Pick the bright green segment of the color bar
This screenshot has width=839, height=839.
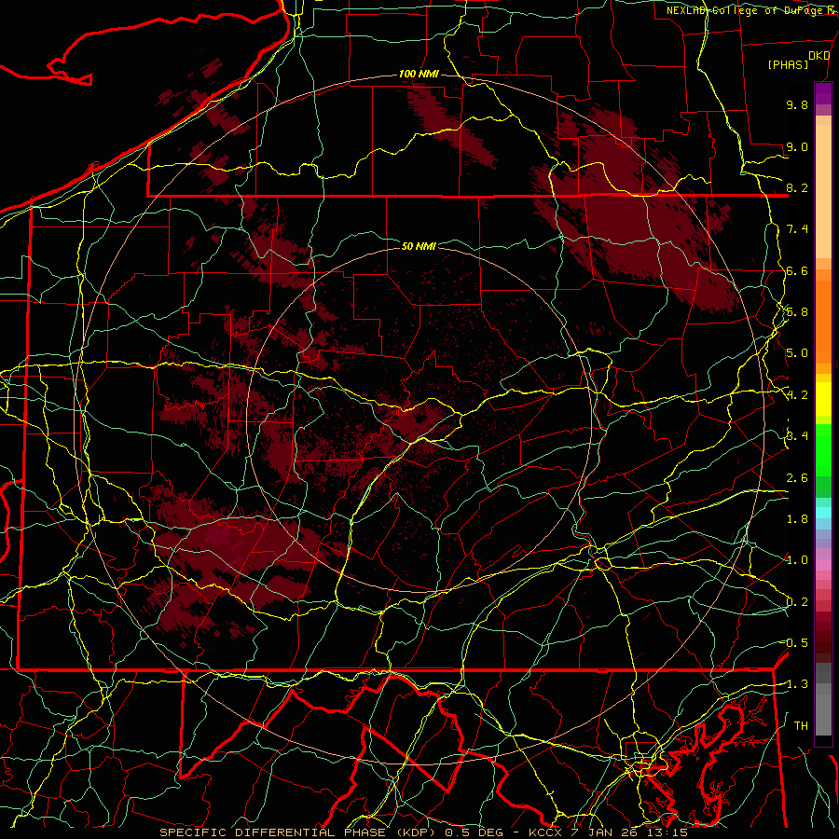(x=823, y=450)
